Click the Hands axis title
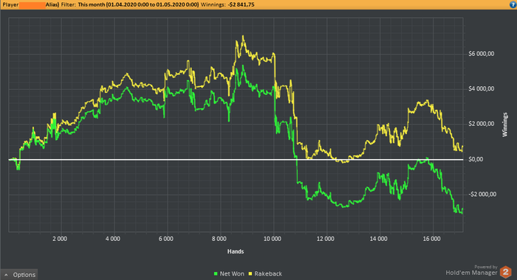 (x=236, y=251)
